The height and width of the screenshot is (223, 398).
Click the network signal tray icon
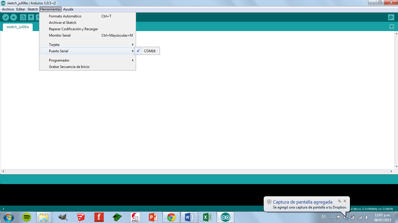[x=360, y=217]
